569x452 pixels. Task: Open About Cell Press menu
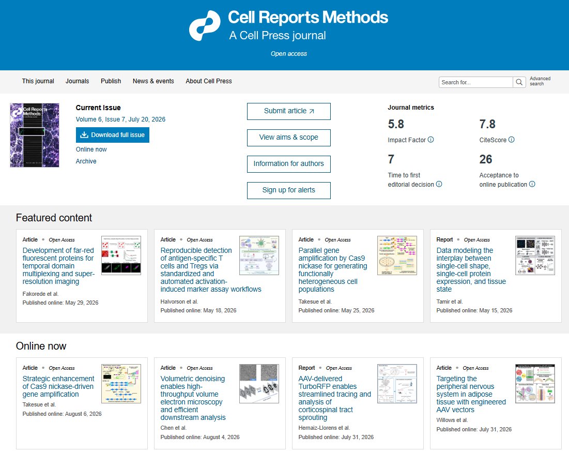[209, 81]
